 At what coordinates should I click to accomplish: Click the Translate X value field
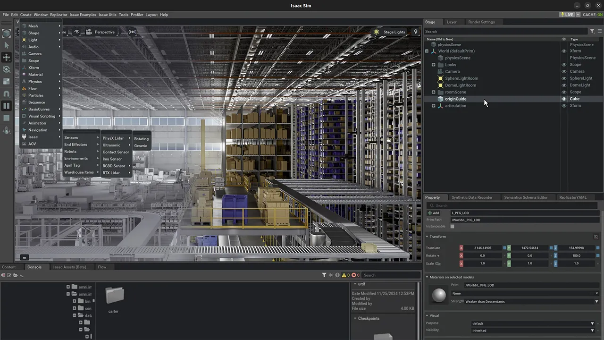(x=482, y=248)
